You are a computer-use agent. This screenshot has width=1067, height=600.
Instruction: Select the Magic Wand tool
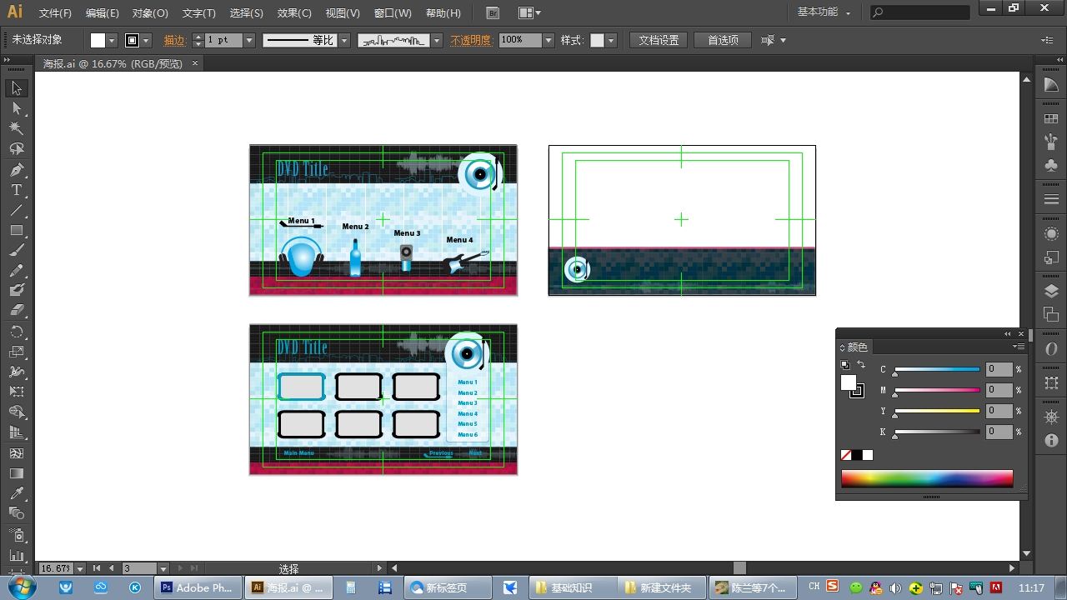17,128
